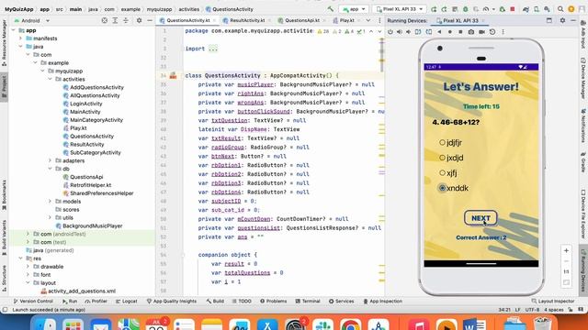This screenshot has width=588, height=330.
Task: Open Slack from the Dock
Action: [322, 324]
